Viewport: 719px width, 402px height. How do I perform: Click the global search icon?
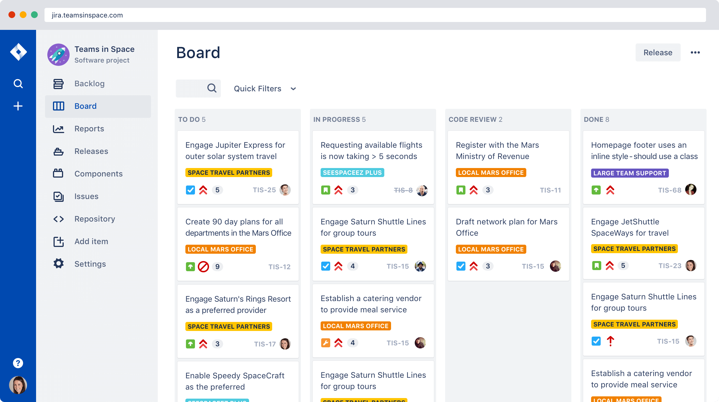coord(18,83)
